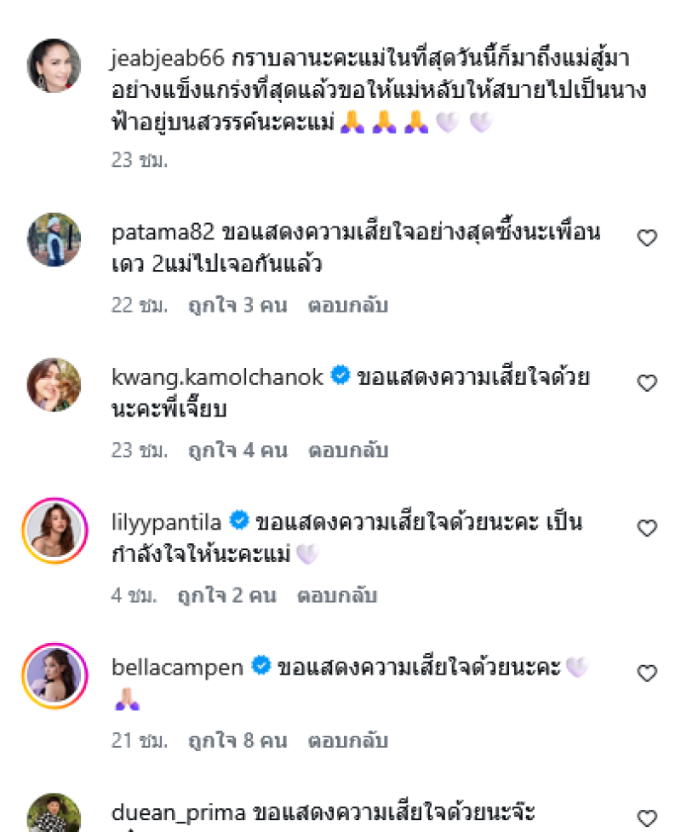This screenshot has height=832, width=681.
Task: Show the 3 likes on patama82's comment
Action: [237, 305]
